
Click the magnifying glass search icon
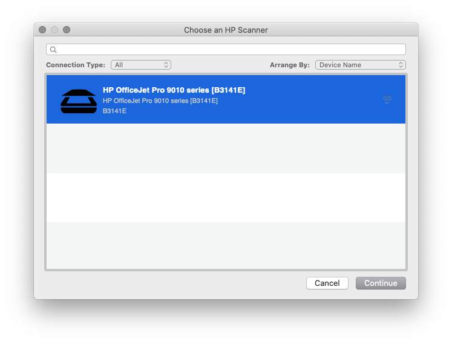[x=53, y=50]
